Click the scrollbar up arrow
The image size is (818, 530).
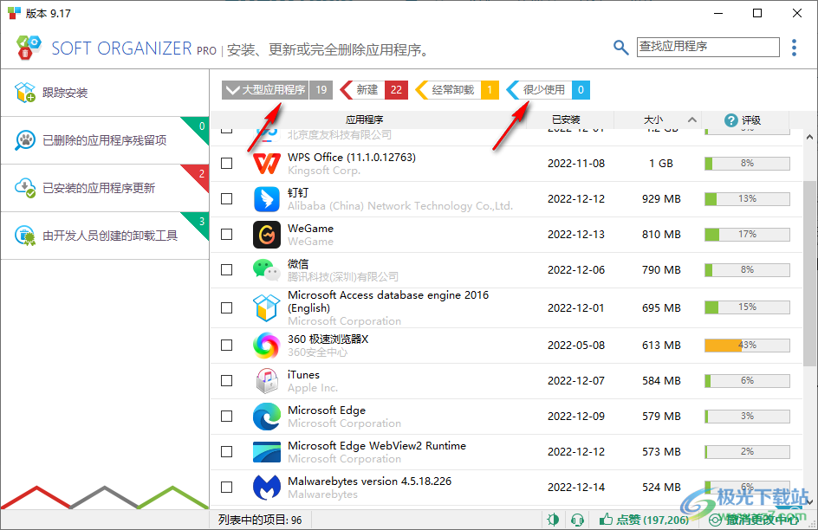point(809,137)
